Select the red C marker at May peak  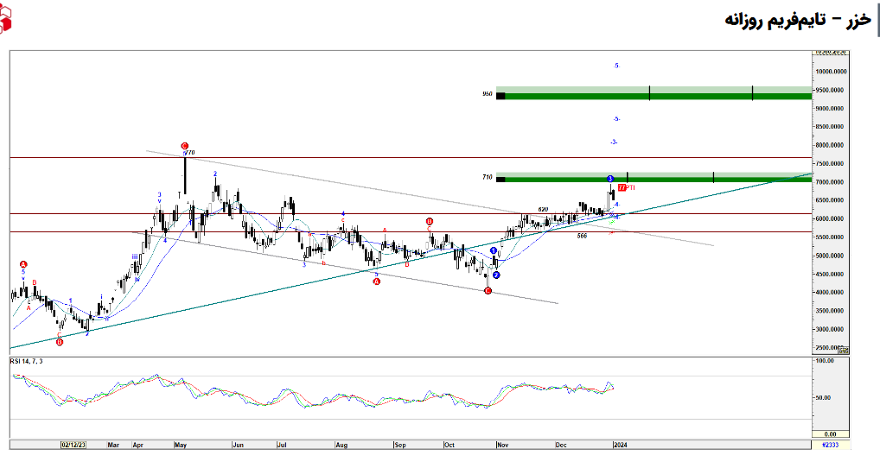tap(184, 147)
